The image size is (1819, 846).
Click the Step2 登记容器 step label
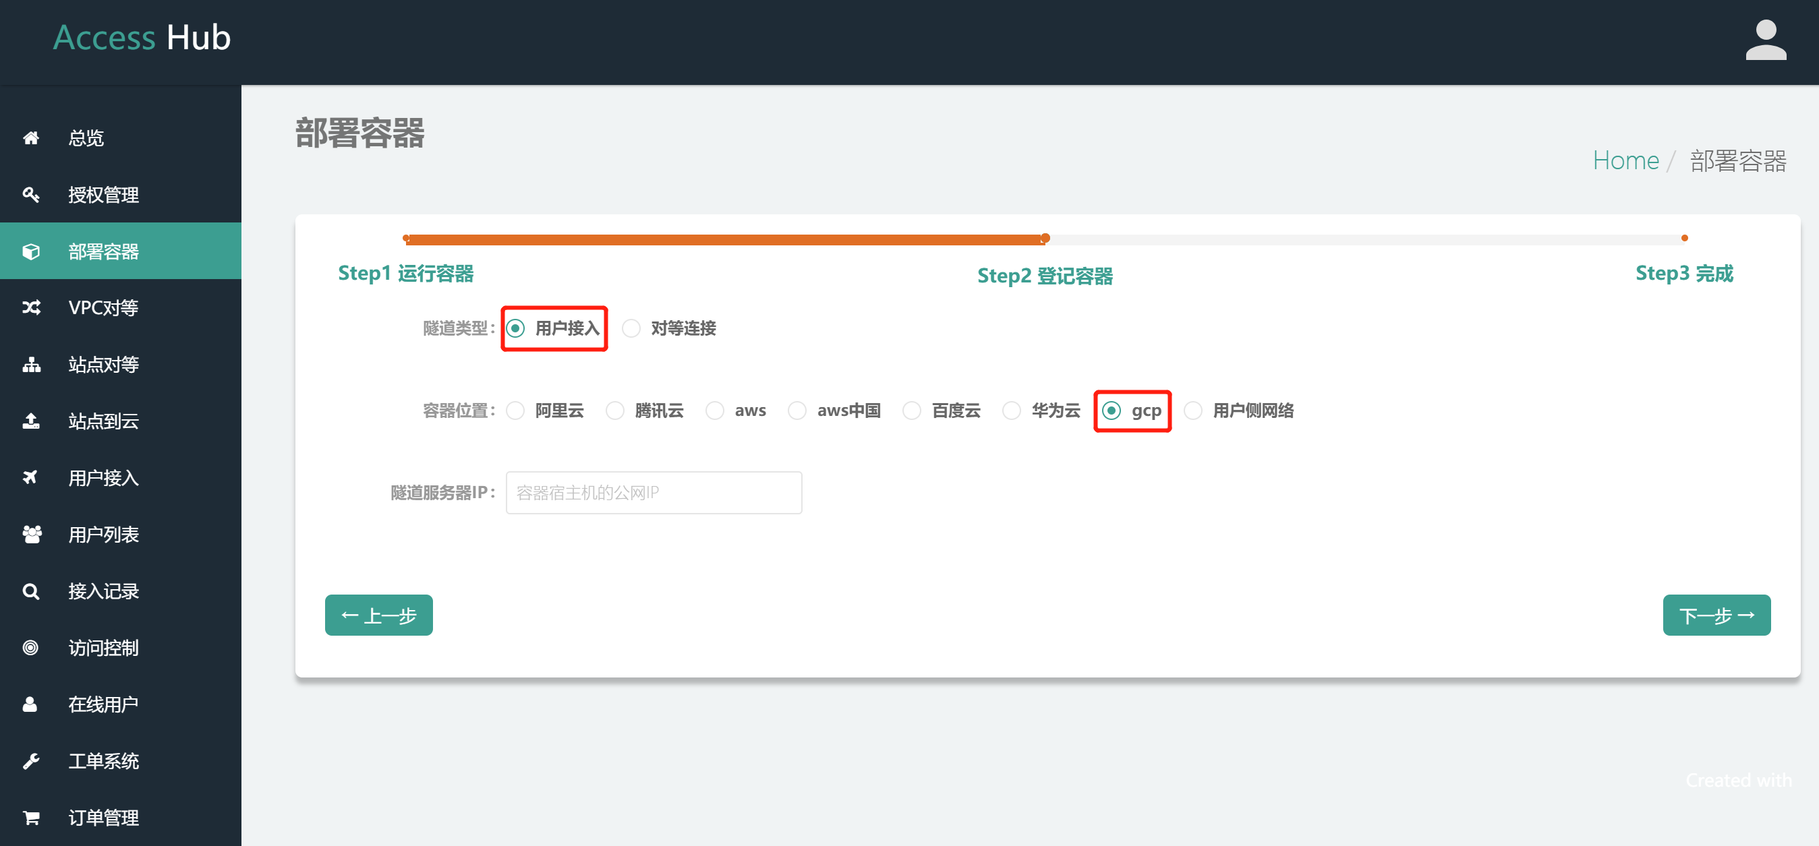tap(1045, 276)
